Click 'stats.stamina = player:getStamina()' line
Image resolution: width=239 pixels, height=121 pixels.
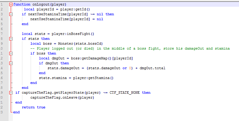(x=76, y=78)
